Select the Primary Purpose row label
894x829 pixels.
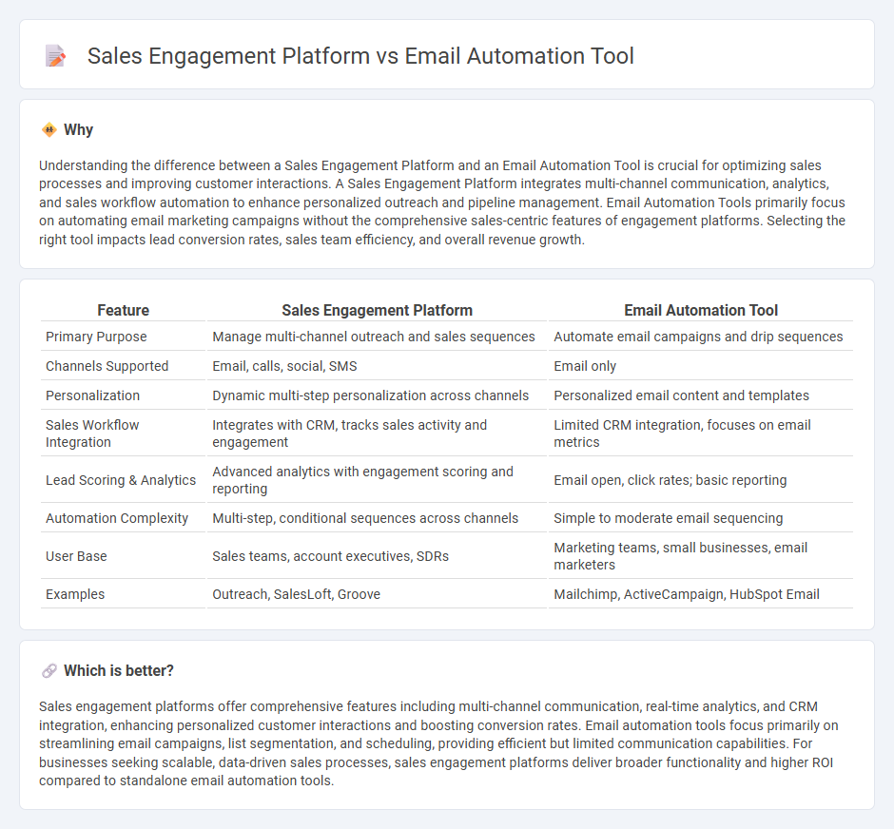[96, 337]
